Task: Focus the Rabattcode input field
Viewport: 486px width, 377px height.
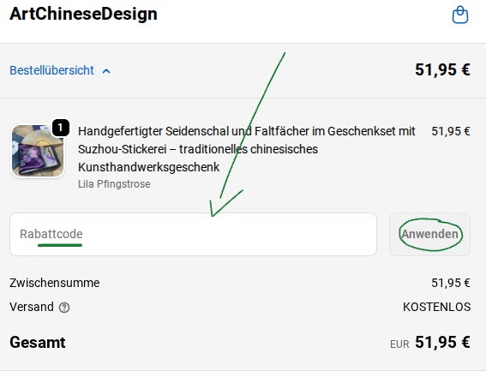Action: 193,234
